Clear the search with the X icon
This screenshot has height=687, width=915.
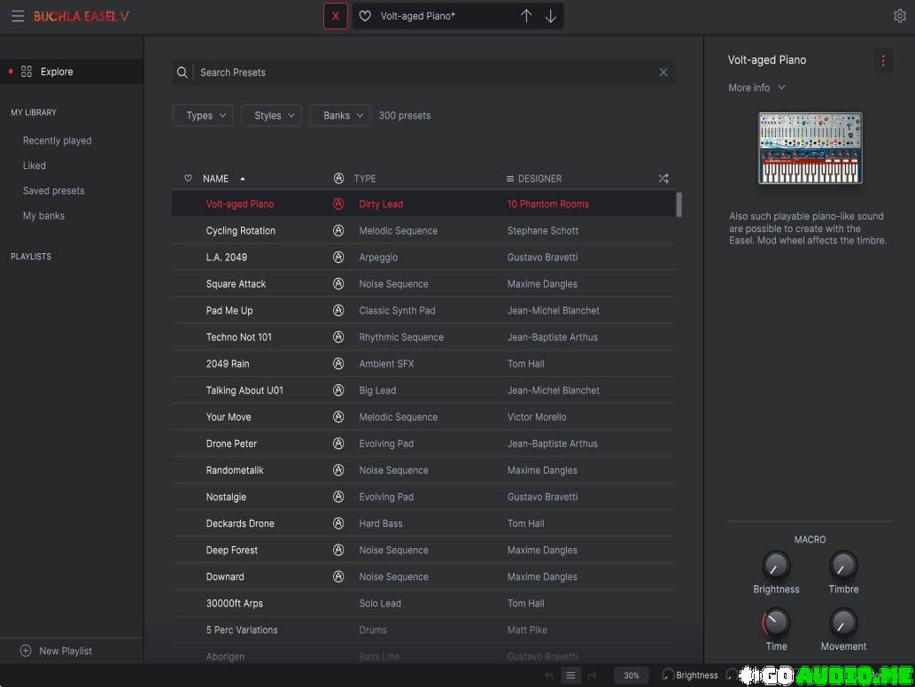point(663,73)
